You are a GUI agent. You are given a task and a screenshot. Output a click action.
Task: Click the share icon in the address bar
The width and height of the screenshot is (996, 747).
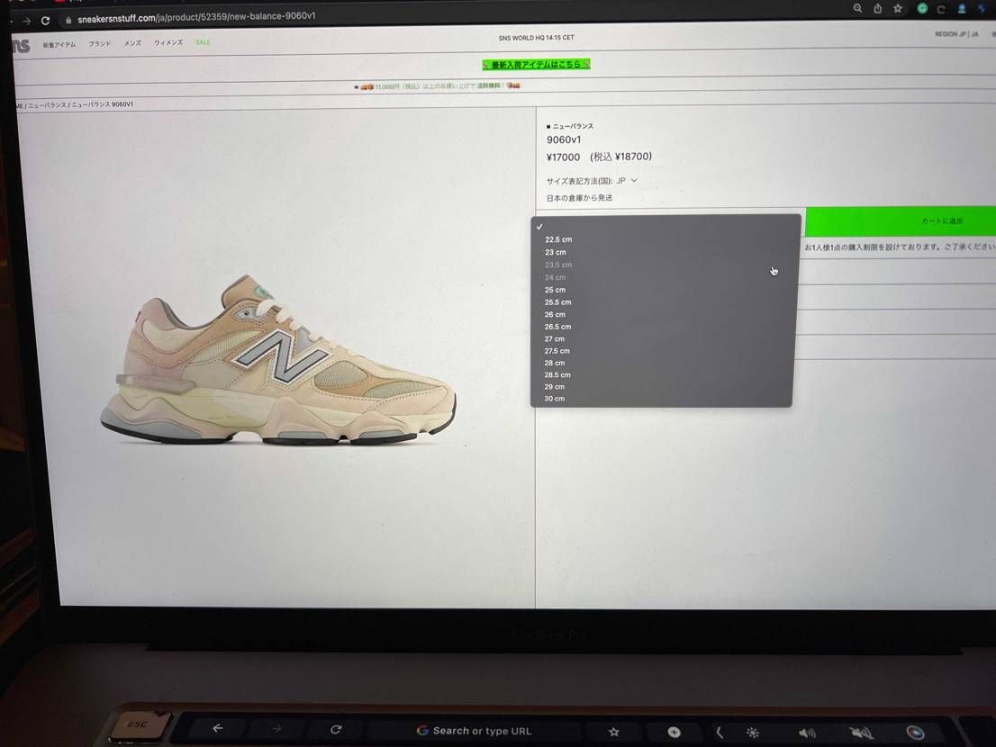tap(877, 8)
